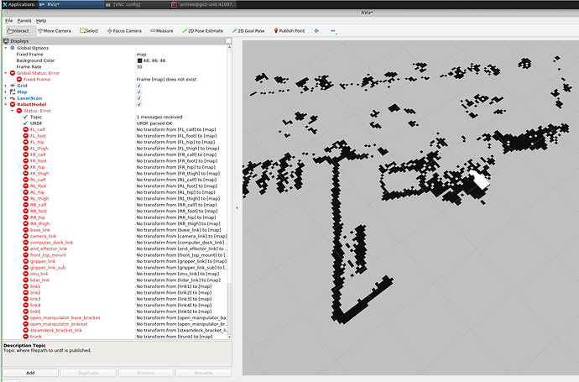
Task: Disable the Grid display checkbox
Action: (x=139, y=85)
